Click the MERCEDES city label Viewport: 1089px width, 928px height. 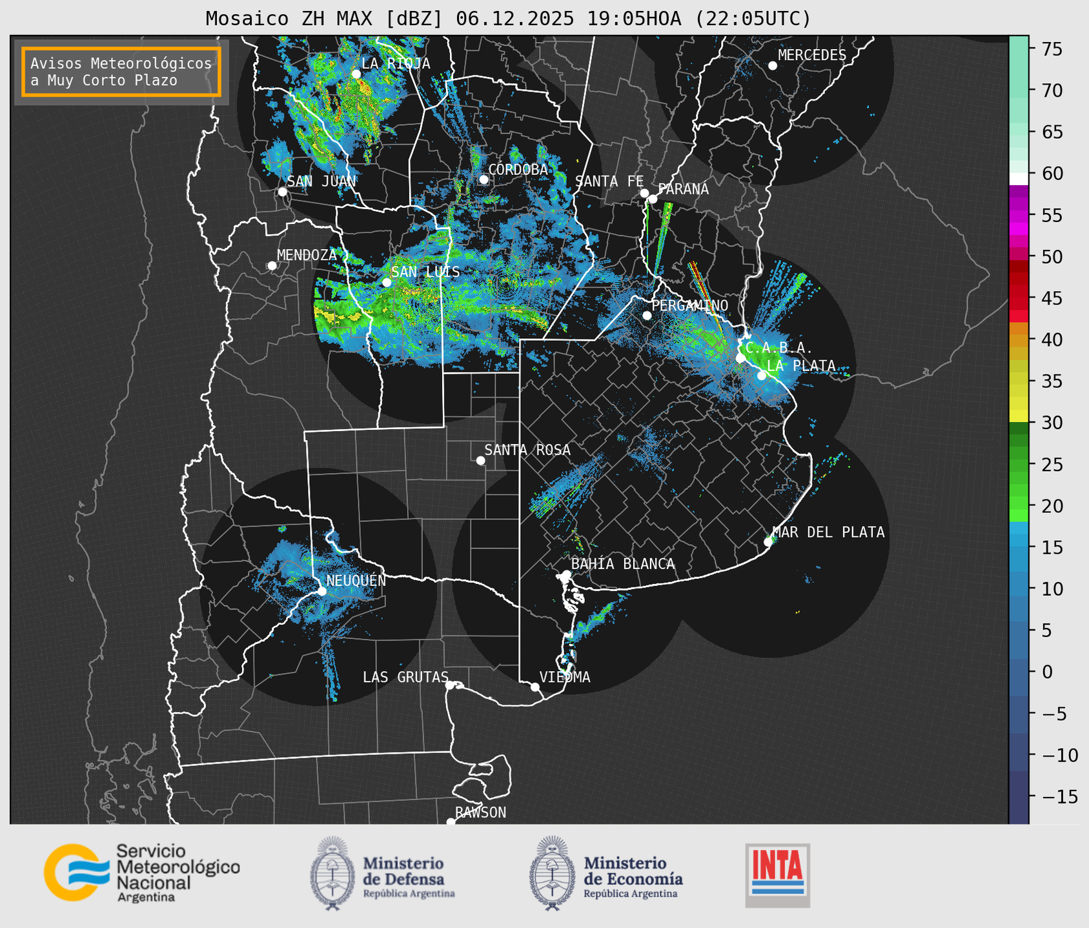click(812, 55)
